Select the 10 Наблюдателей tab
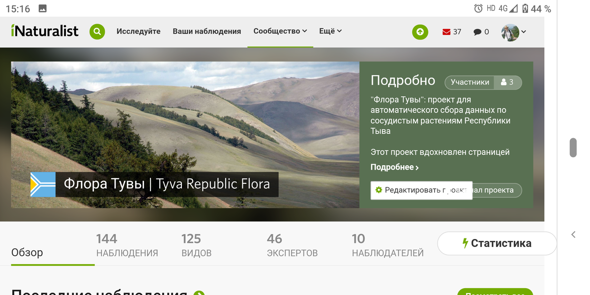 point(388,246)
